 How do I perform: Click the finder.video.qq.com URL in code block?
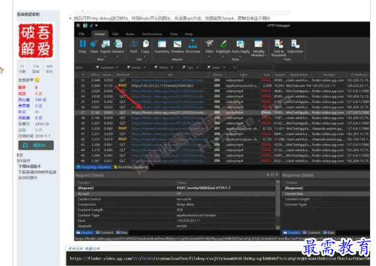(x=220, y=259)
